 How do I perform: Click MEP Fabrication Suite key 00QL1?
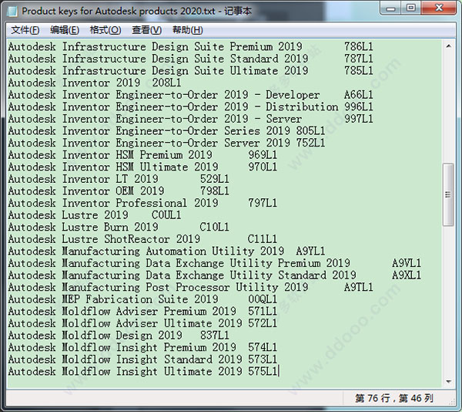point(263,299)
